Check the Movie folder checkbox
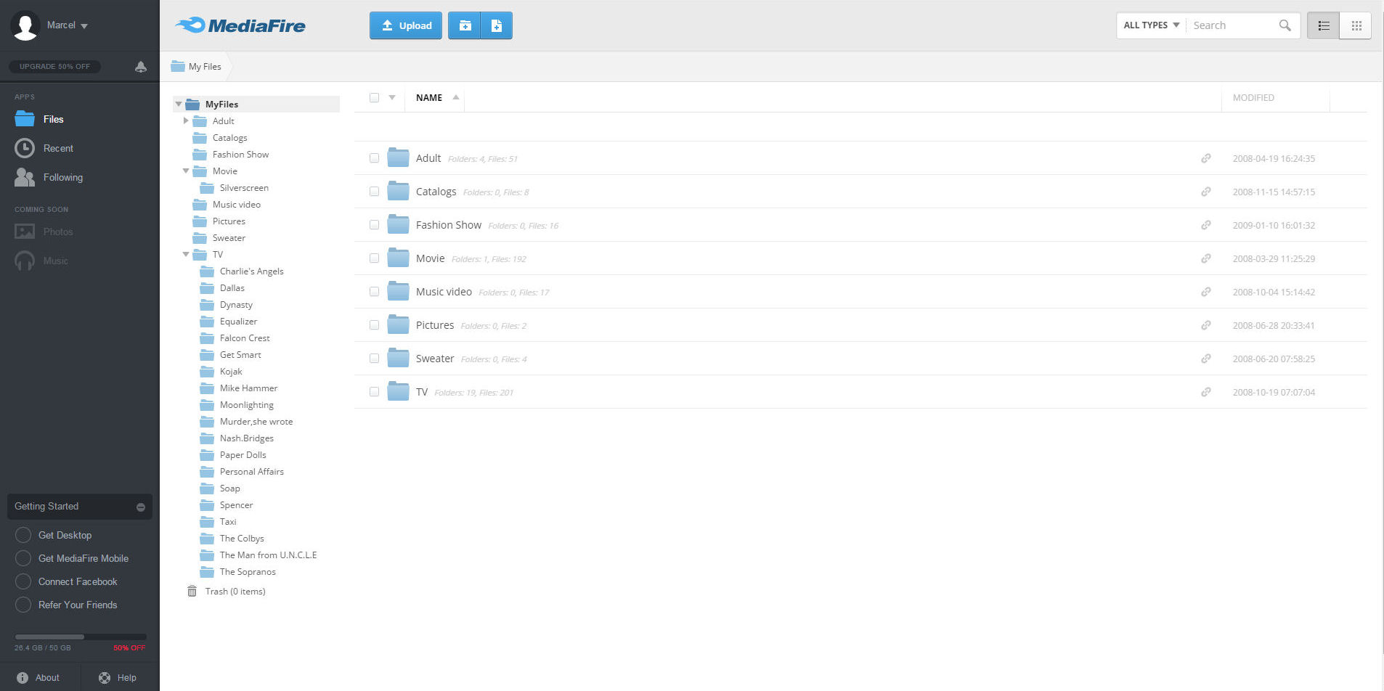Viewport: 1384px width, 691px height. click(x=374, y=258)
